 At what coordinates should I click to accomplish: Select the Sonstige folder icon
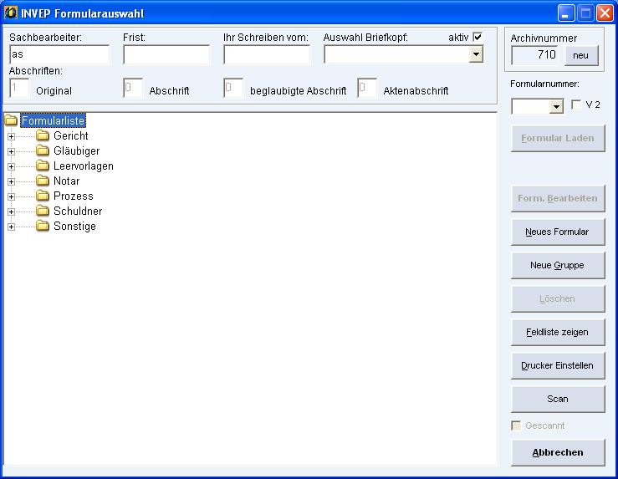pyautogui.click(x=43, y=227)
